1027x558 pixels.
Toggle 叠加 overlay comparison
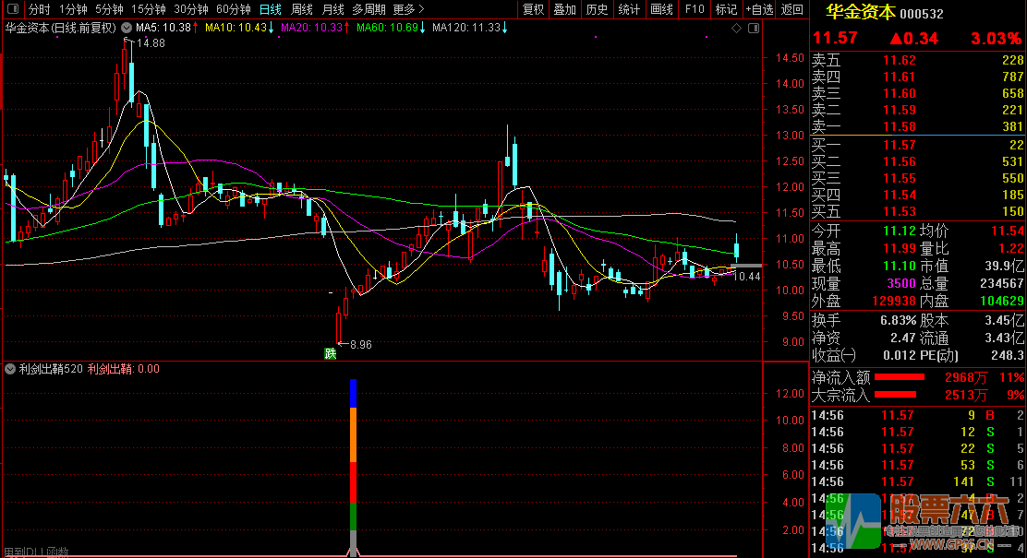tap(564, 9)
